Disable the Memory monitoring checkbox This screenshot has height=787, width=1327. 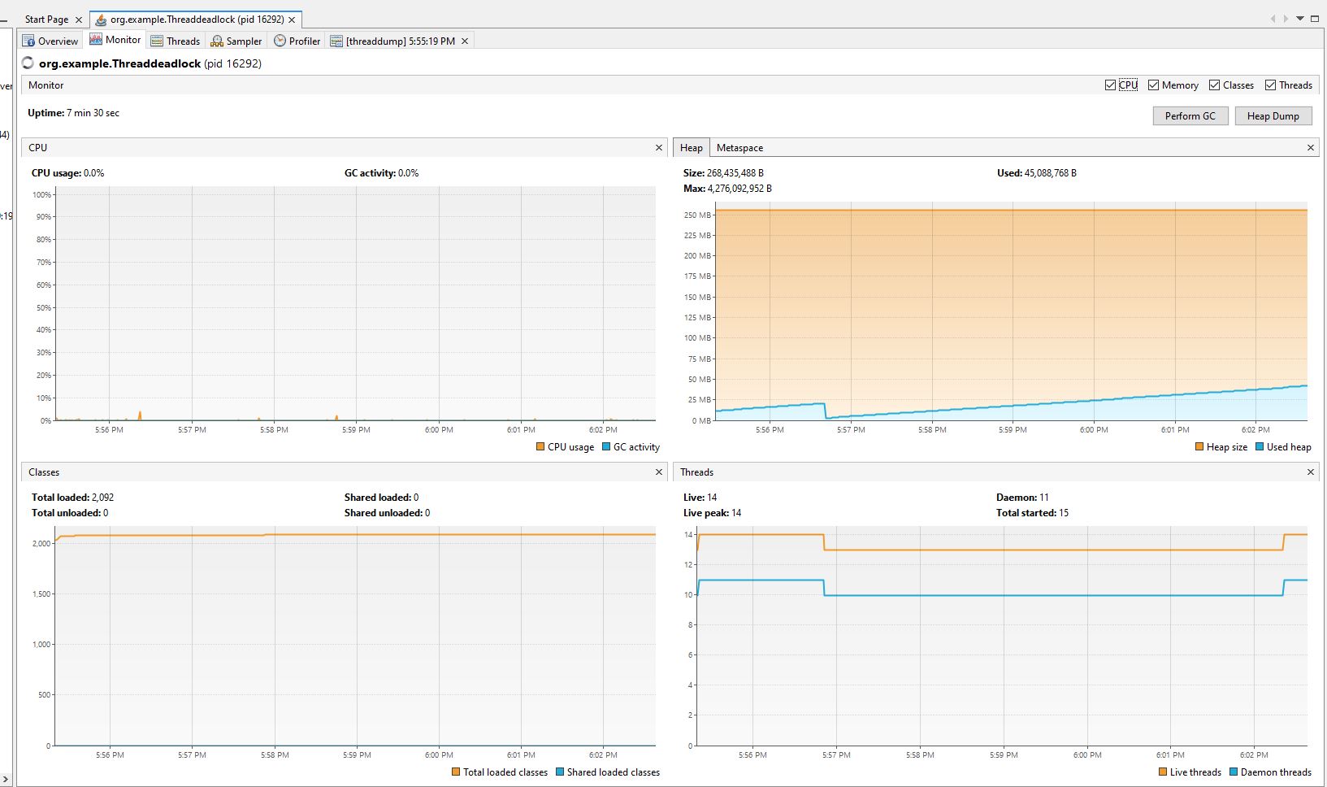coord(1153,85)
